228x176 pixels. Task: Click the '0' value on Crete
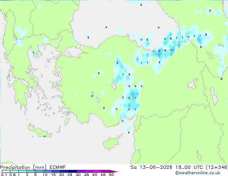[45, 136]
